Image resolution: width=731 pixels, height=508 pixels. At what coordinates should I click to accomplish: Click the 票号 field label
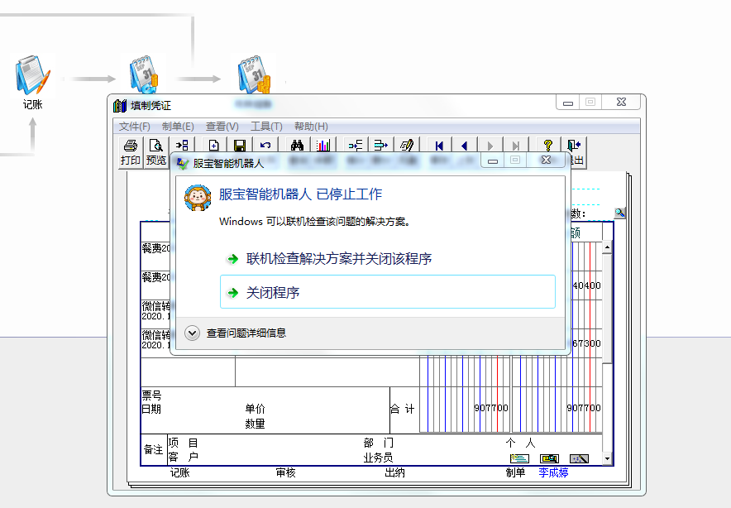click(x=151, y=395)
